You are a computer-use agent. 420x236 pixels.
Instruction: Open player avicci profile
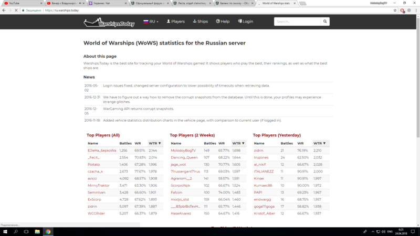tap(92, 178)
